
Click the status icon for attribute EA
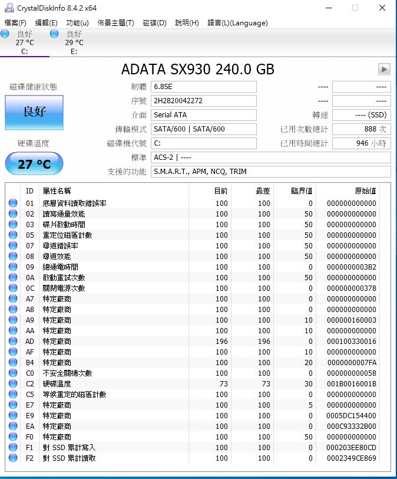click(x=13, y=426)
